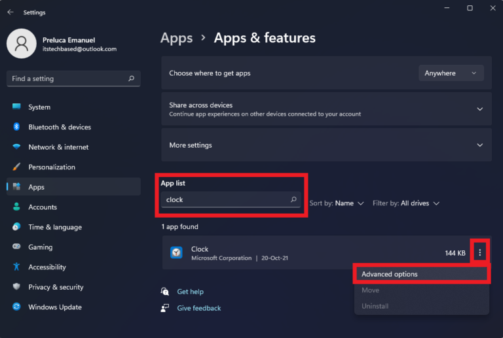Click the Give feedback person icon

coord(165,308)
